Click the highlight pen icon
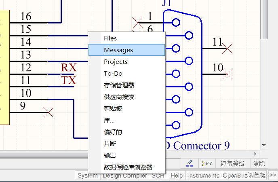Screen dimensions: 278x182 (x=190, y=163)
